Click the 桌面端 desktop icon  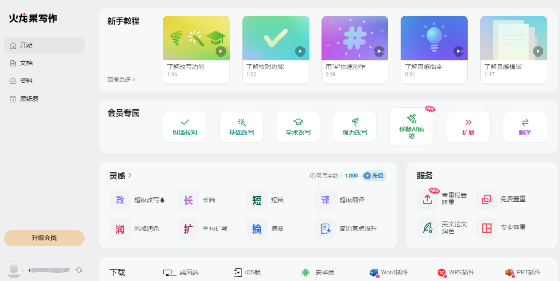(x=170, y=272)
